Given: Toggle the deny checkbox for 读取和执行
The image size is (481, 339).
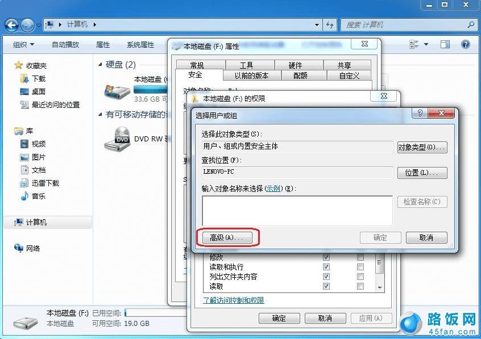Looking at the screenshot, I should [x=360, y=267].
